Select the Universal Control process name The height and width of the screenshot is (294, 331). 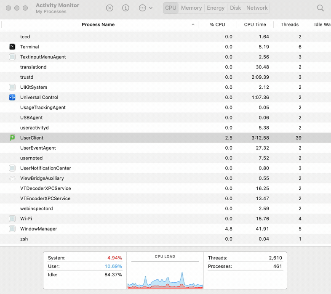tap(39, 98)
